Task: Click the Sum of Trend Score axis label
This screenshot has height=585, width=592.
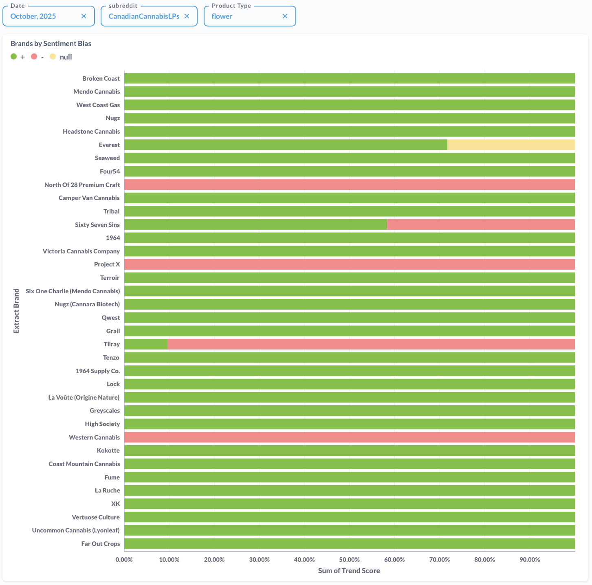Action: pos(349,571)
